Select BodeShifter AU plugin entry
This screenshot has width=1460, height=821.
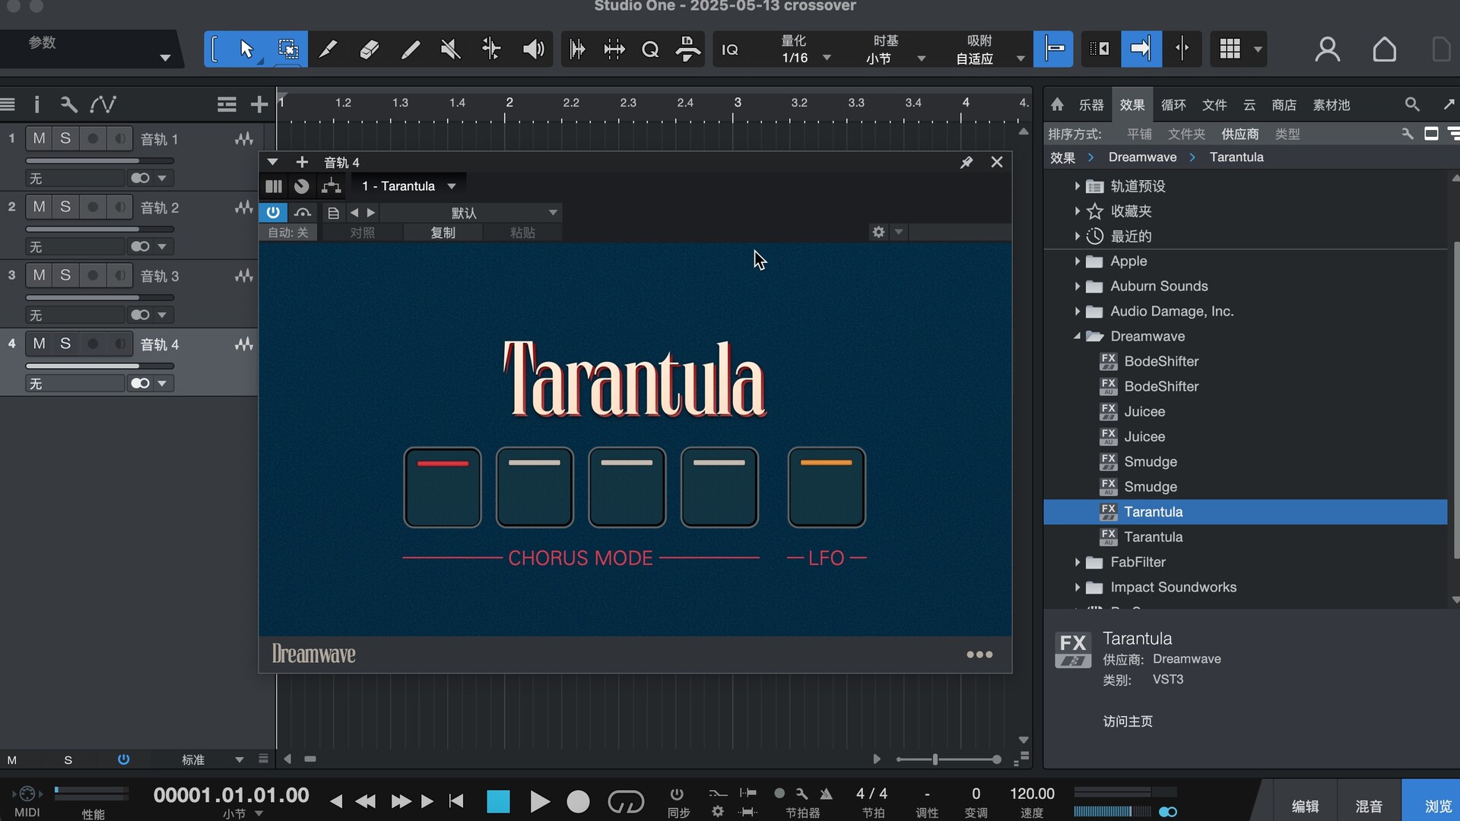pyautogui.click(x=1161, y=386)
